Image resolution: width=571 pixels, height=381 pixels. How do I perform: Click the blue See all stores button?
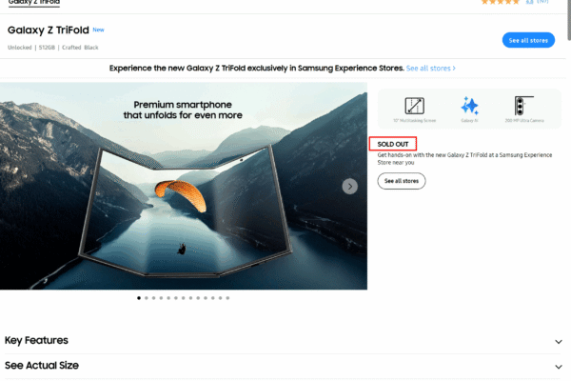coord(528,39)
